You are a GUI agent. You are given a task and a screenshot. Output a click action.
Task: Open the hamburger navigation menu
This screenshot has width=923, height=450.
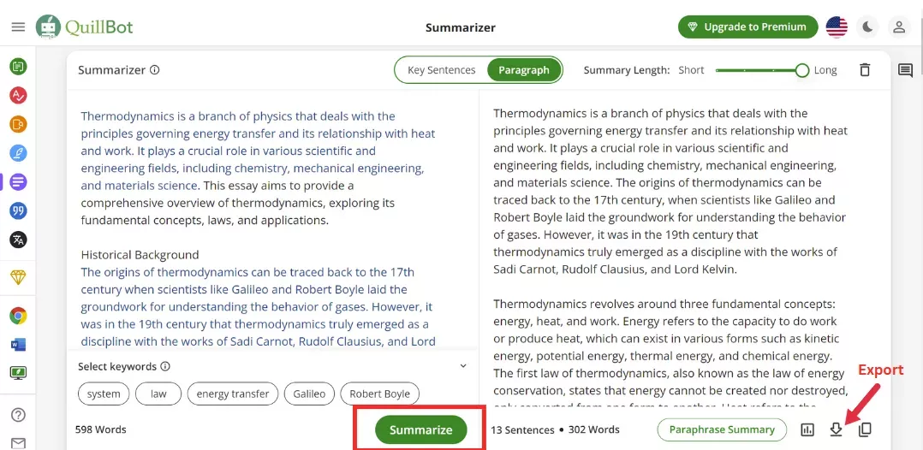pos(18,27)
